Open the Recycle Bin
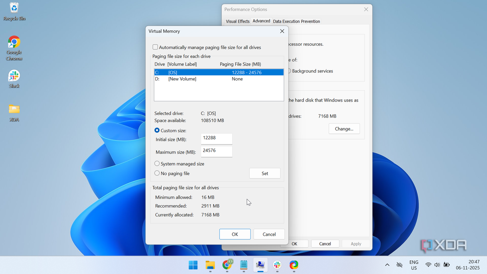This screenshot has width=487, height=274. tap(14, 10)
